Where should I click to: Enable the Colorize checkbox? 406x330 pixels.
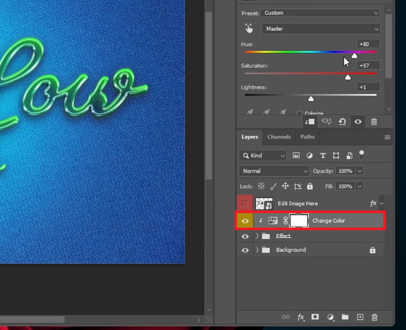click(x=299, y=113)
